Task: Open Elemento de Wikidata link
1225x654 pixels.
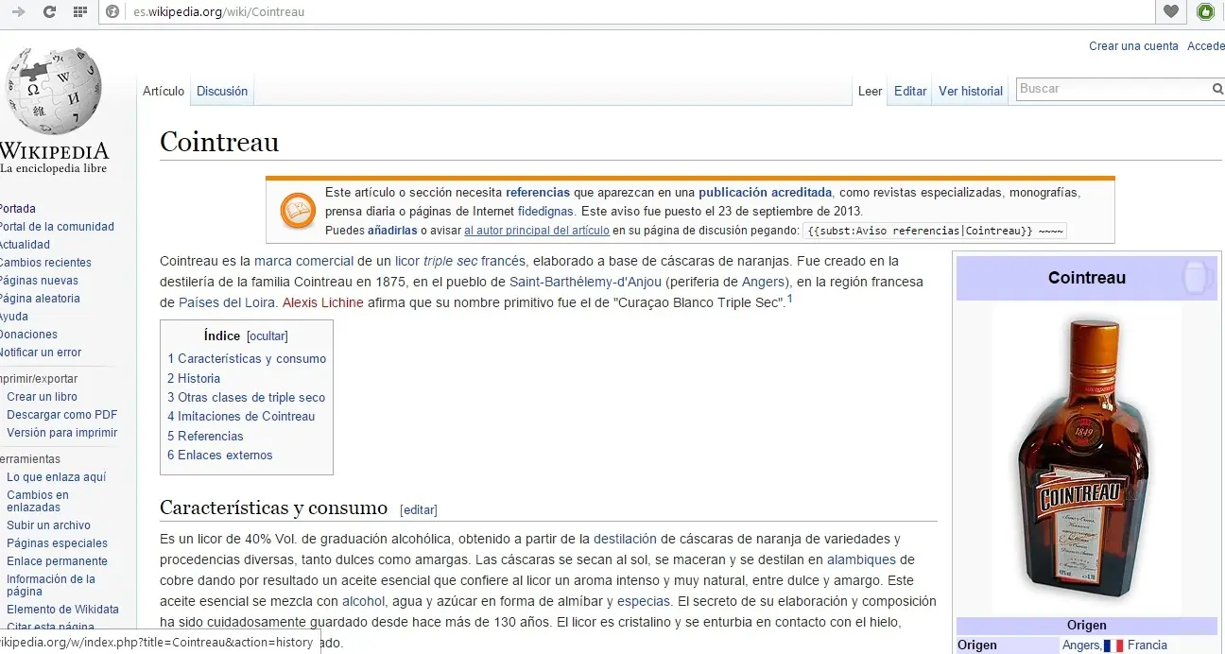Action: tap(63, 610)
